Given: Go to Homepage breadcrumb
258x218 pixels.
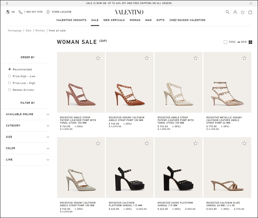Looking at the screenshot, I should 15,30.
